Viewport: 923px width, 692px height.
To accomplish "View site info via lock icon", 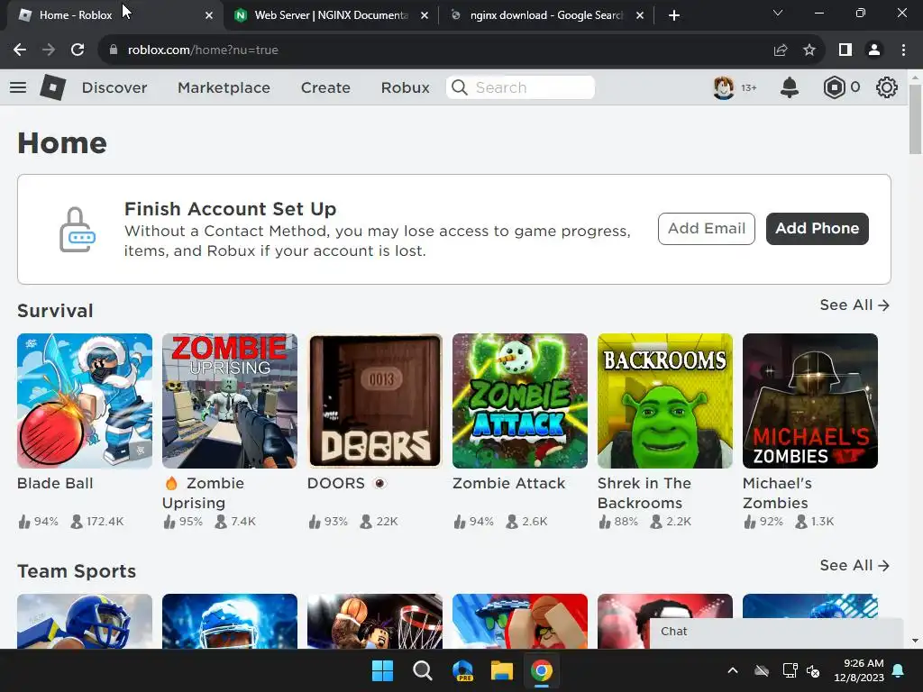I will point(114,50).
